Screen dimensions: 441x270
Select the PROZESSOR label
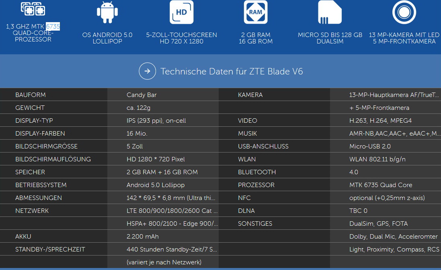pyautogui.click(x=256, y=185)
